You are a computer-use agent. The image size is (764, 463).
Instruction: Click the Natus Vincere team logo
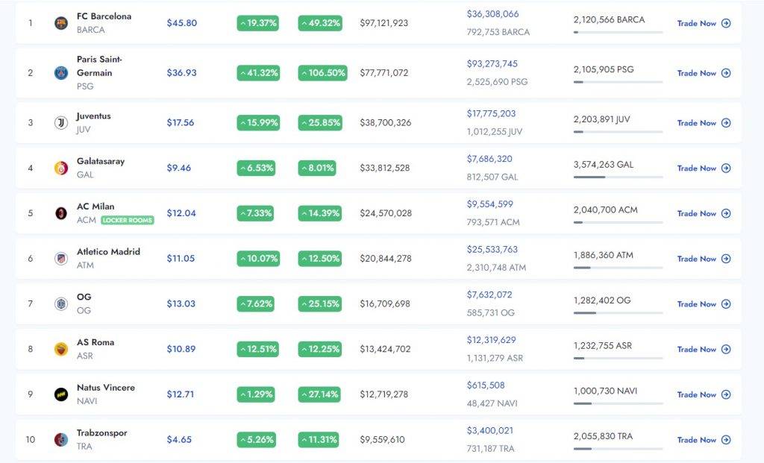tap(61, 394)
